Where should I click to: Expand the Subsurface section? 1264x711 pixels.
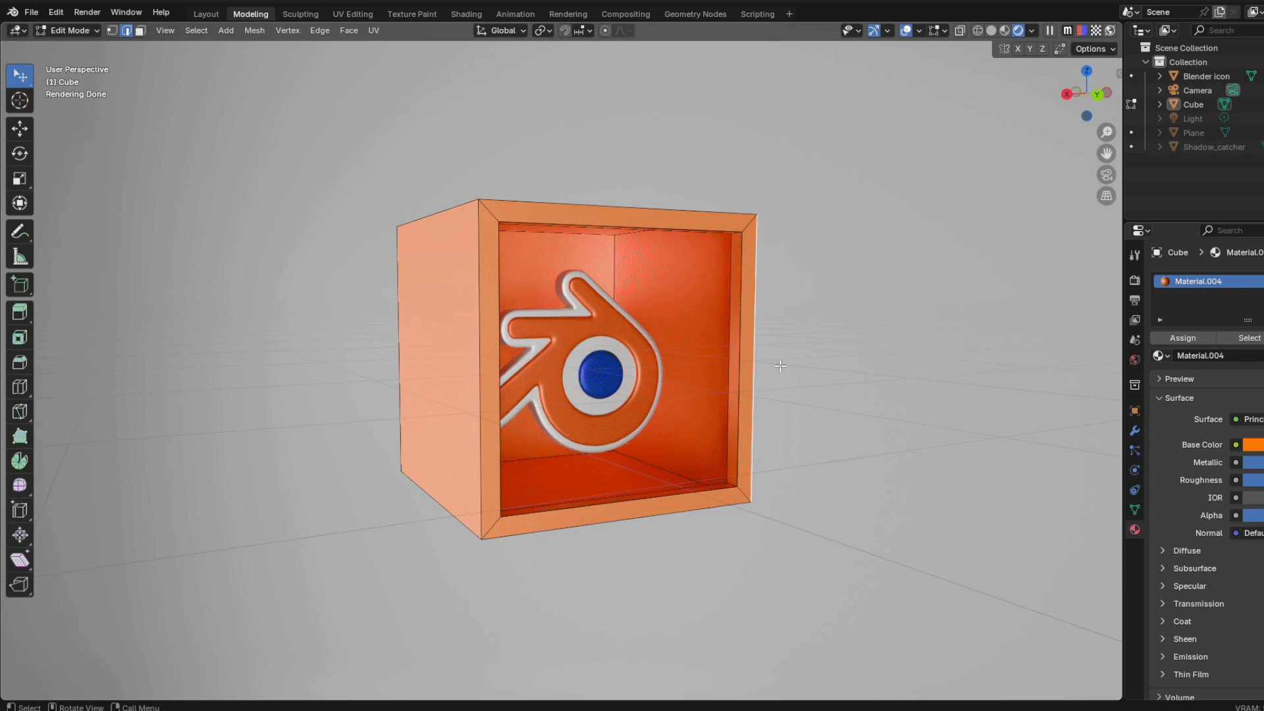[x=1194, y=568]
